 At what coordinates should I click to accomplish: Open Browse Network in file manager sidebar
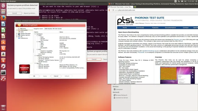(120, 95)
